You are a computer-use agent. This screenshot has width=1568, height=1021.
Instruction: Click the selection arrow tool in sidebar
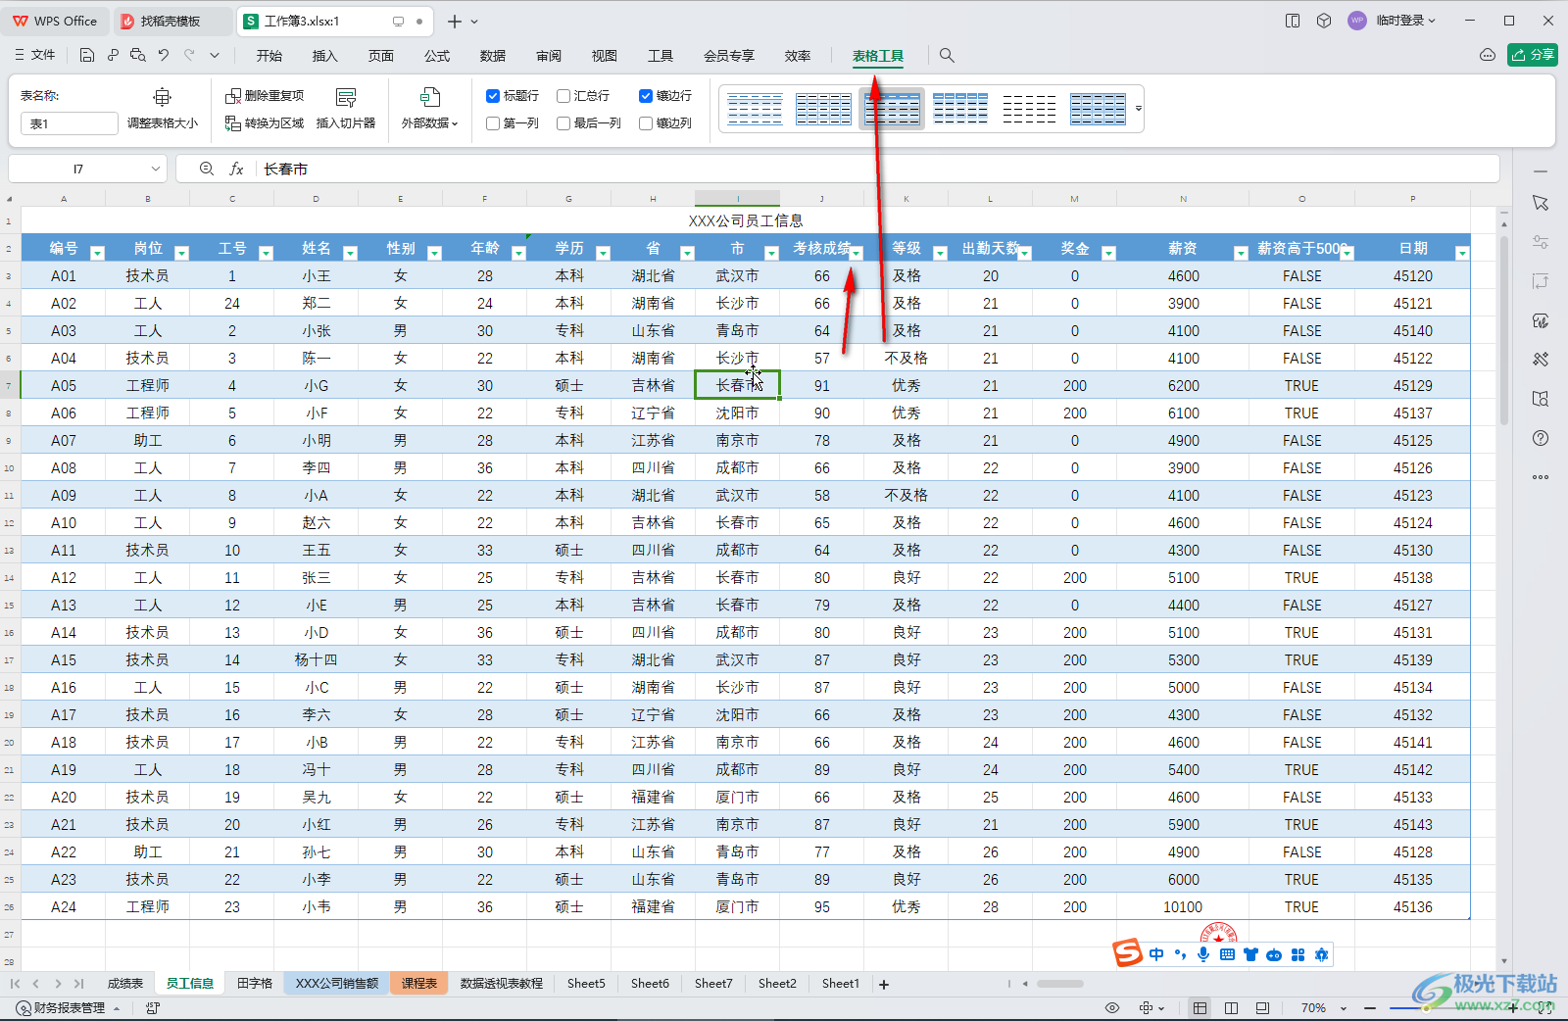point(1541,203)
